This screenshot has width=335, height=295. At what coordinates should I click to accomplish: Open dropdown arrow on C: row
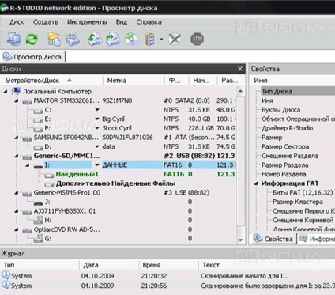pos(97,110)
